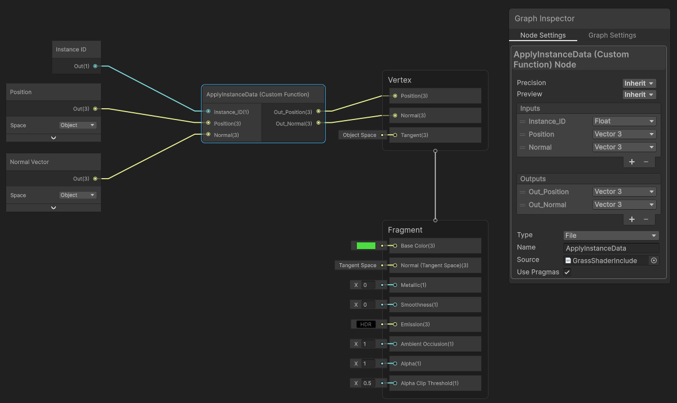Screen dimensions: 677x403
Task: Select the Node Settings tab
Action: click(x=543, y=35)
